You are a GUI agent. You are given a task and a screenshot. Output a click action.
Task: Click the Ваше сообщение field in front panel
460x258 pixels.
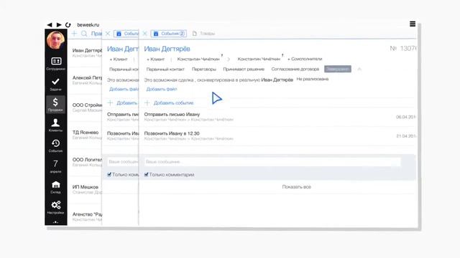pos(272,162)
